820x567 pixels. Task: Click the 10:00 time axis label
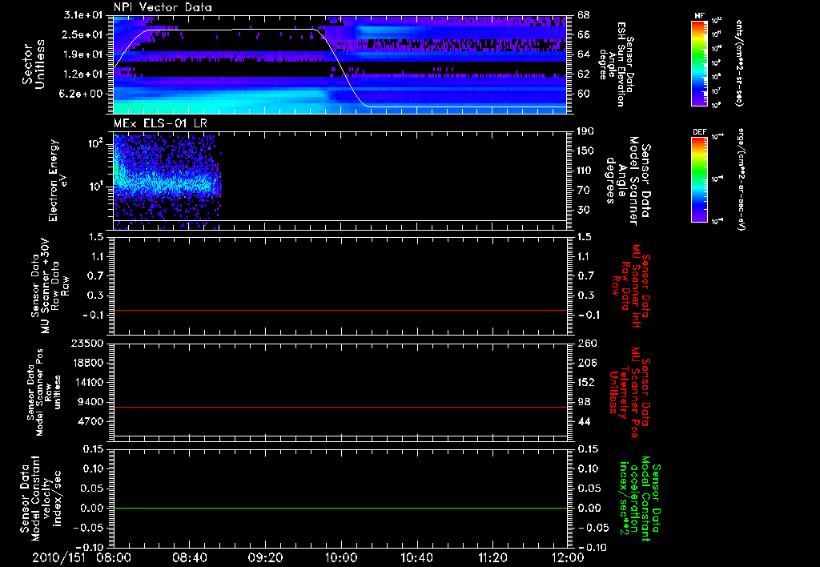coord(340,557)
